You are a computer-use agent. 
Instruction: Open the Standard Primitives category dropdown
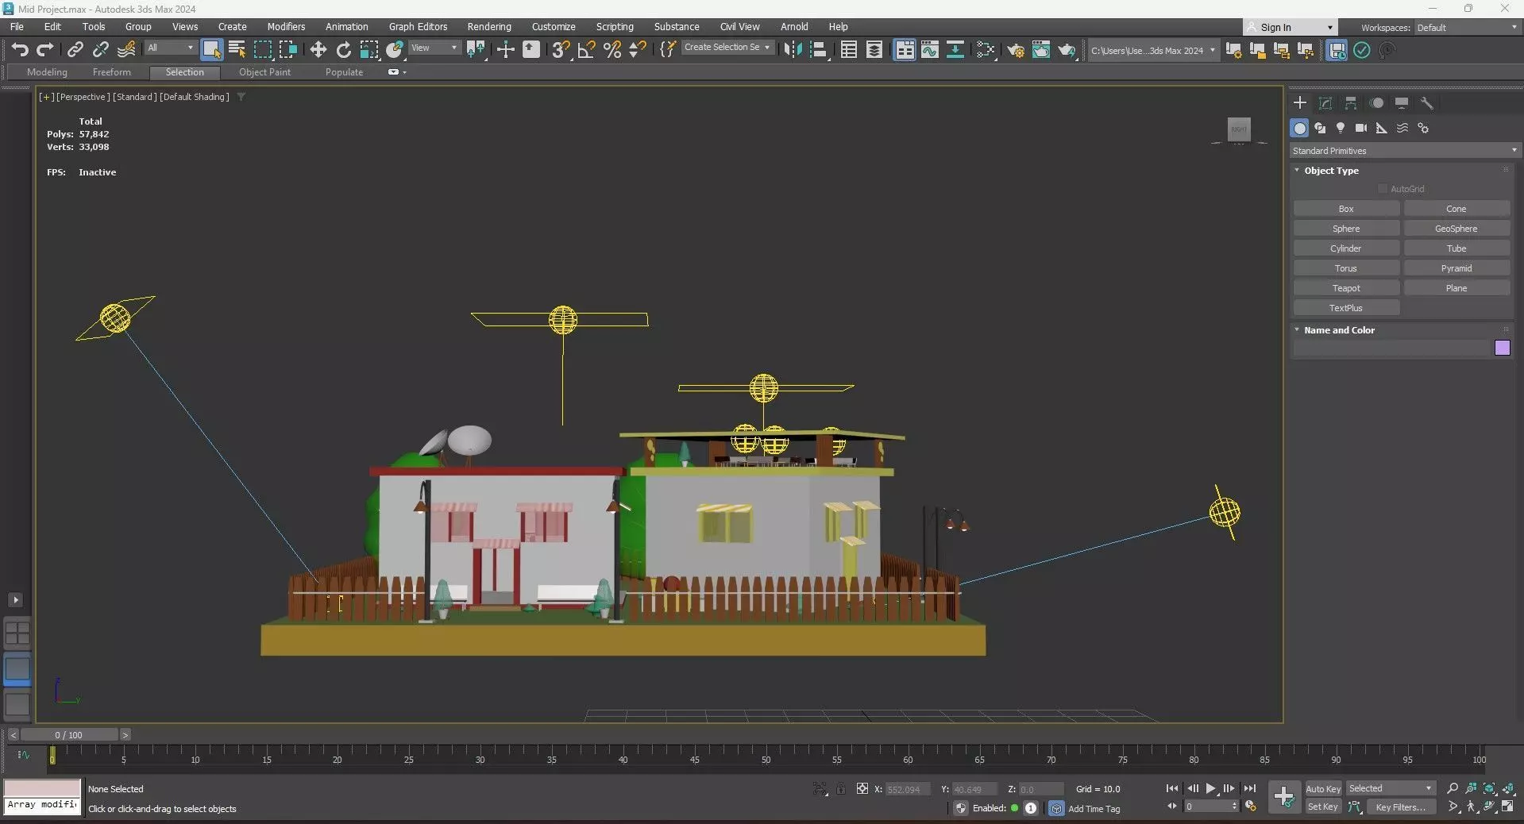1404,151
